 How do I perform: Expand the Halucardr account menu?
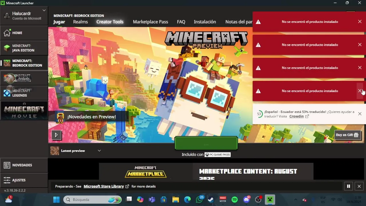24,16
